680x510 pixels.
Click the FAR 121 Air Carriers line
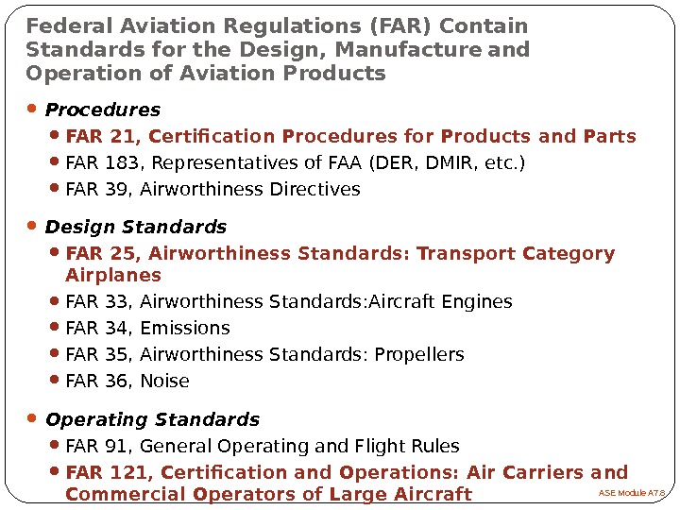coord(347,483)
